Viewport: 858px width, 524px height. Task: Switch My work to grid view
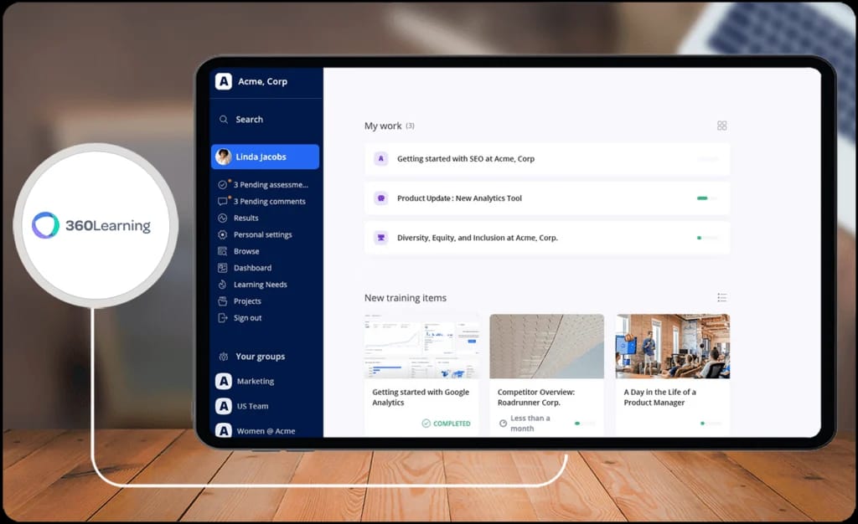(x=721, y=126)
